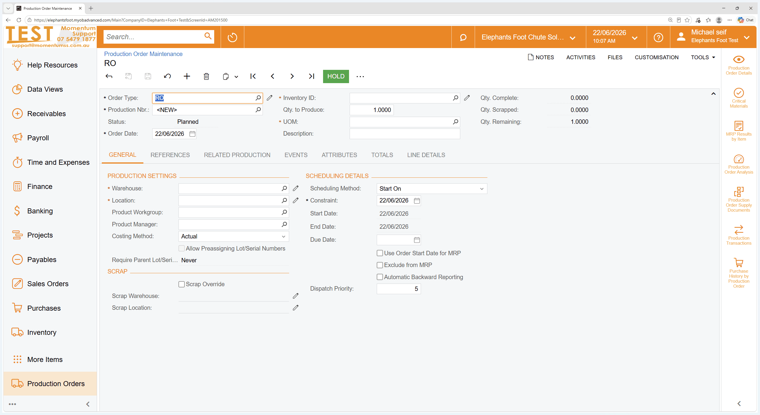
Task: Click the delete trash can toolbar icon
Action: [206, 76]
